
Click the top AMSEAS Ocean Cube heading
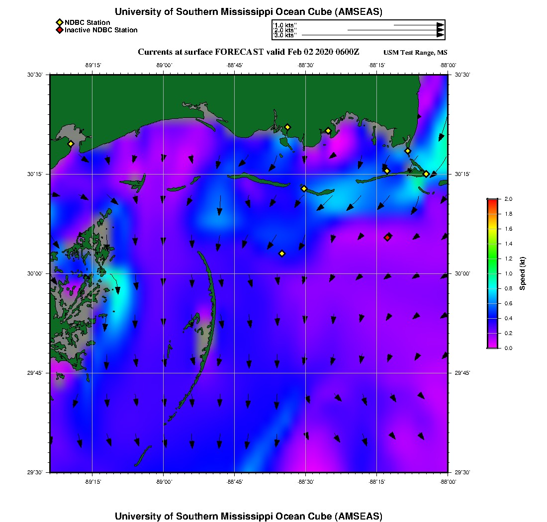point(249,12)
